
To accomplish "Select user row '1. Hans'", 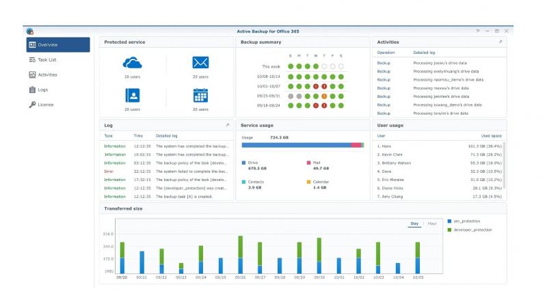I will click(439, 146).
